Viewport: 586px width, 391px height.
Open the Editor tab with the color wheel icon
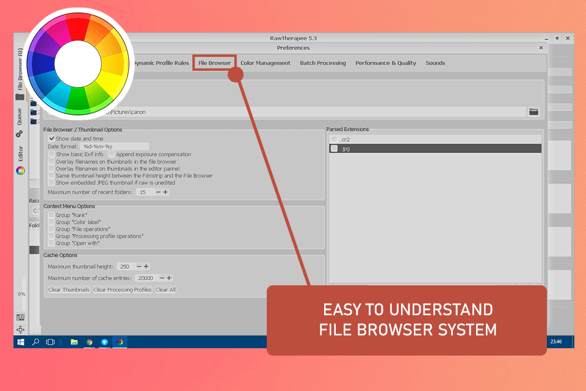(20, 160)
